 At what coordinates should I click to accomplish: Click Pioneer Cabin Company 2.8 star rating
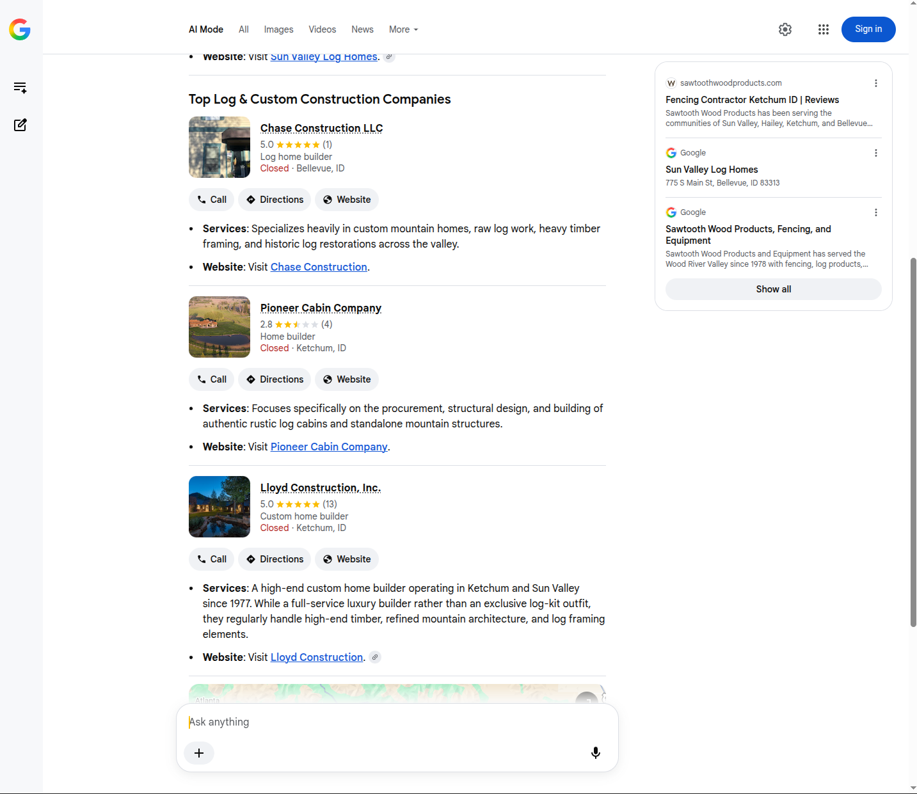coord(296,324)
